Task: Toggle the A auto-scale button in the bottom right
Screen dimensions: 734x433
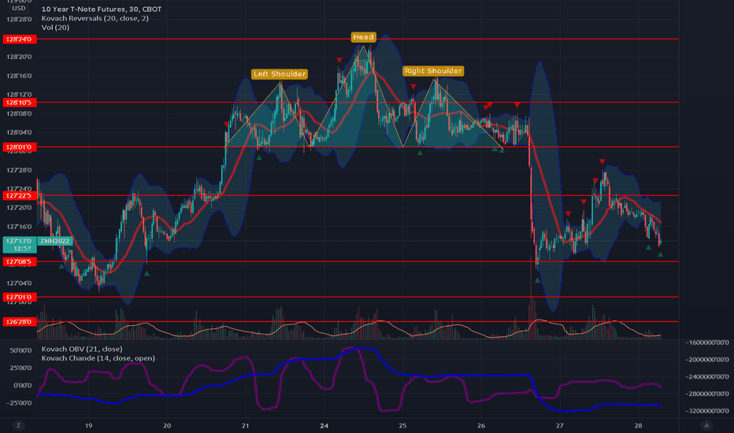Action: (x=706, y=425)
